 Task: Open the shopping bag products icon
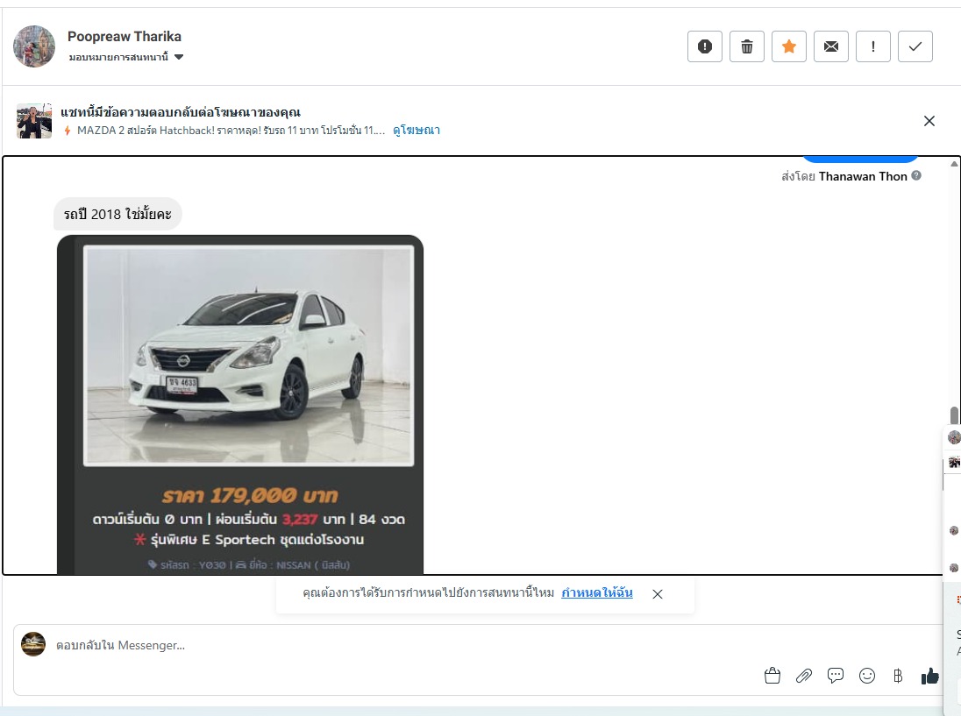pyautogui.click(x=772, y=676)
